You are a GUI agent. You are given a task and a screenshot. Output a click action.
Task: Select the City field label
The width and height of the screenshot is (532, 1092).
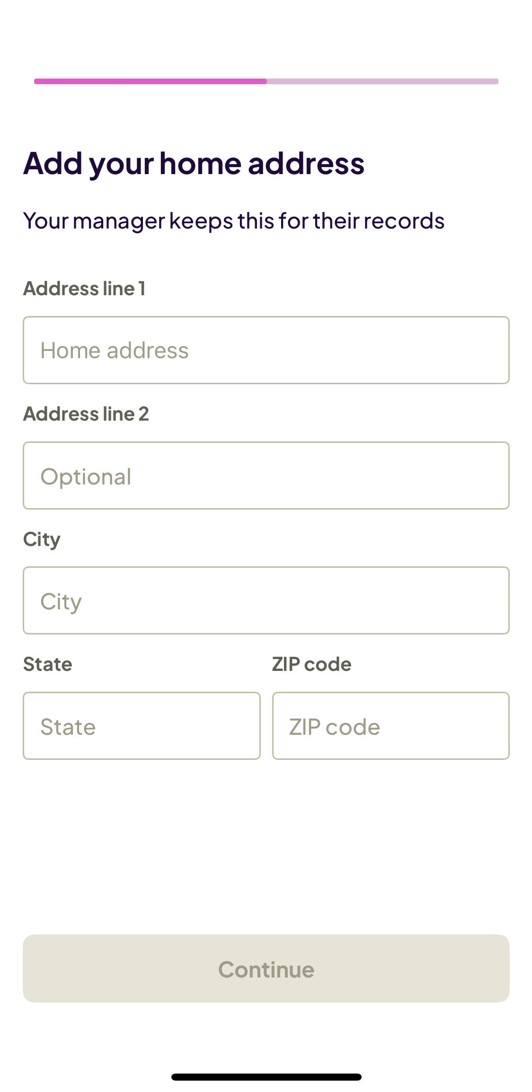coord(42,539)
